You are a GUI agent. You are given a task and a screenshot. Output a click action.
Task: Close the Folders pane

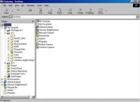pos(33,21)
